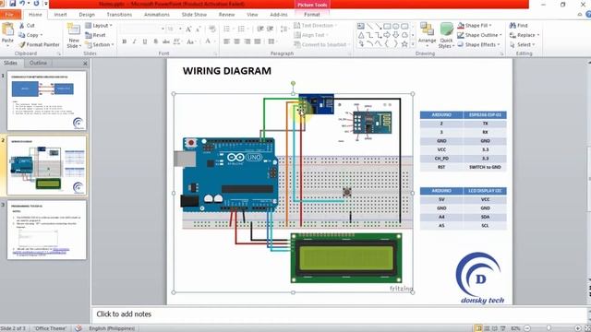This screenshot has width=591, height=332.
Task: Click the Decrease List Level icon
Action: pos(260,29)
